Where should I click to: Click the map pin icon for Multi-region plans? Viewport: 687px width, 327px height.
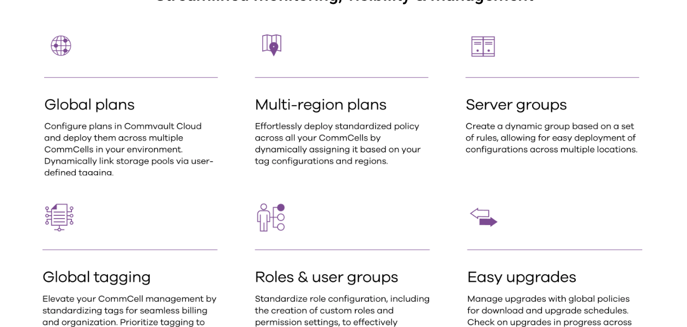pyautogui.click(x=272, y=45)
